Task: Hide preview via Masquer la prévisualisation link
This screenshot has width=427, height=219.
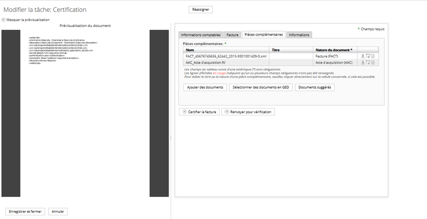Action: (x=28, y=20)
